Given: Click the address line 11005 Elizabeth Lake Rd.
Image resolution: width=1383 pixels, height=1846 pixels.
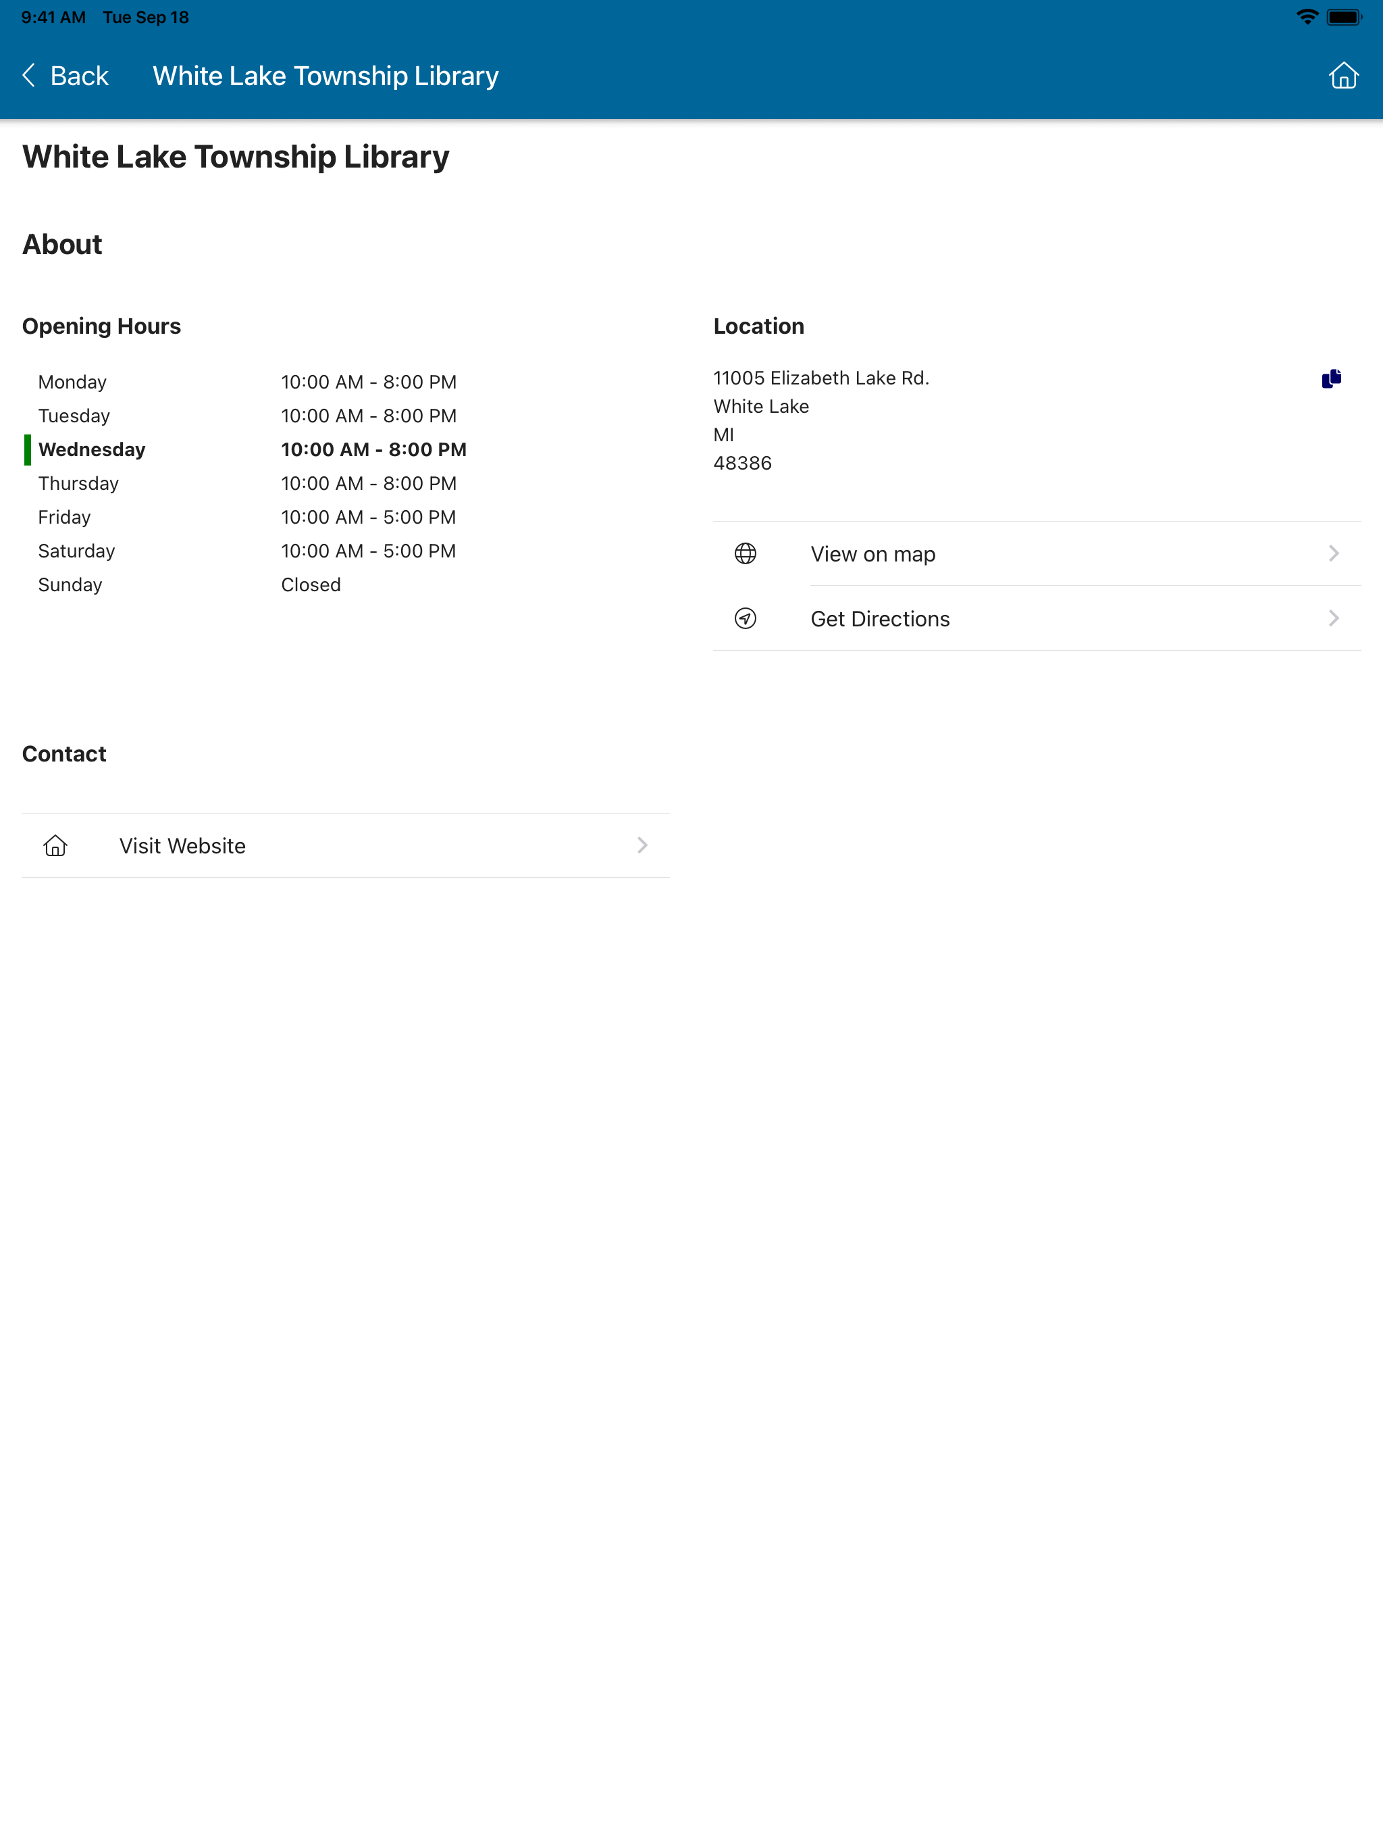Looking at the screenshot, I should (x=820, y=378).
